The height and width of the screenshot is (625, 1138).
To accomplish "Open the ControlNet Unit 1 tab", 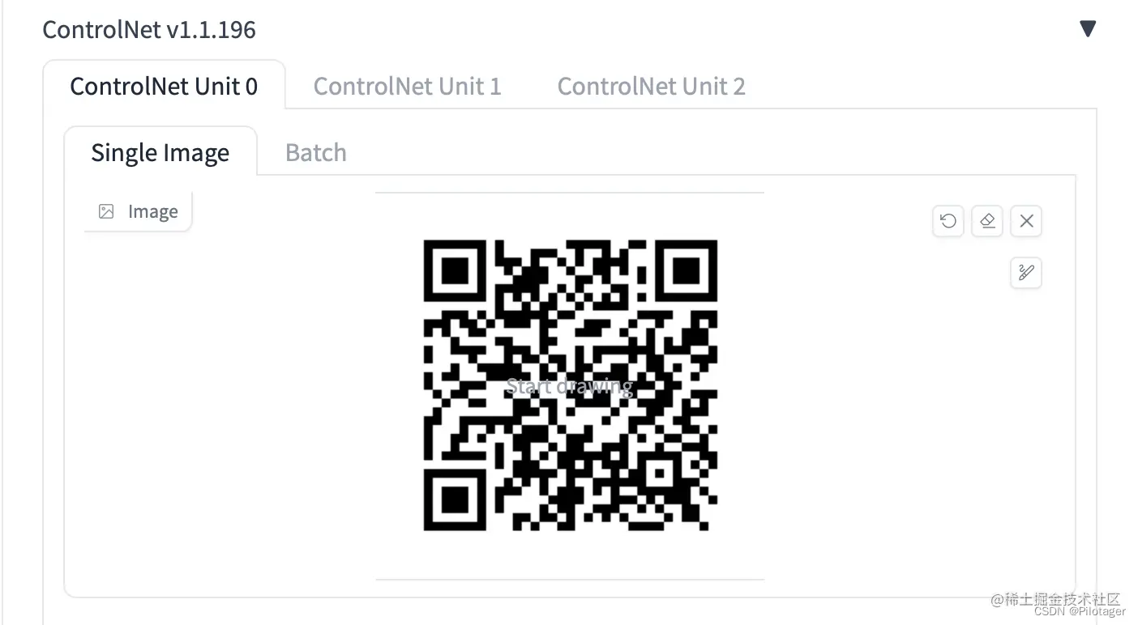I will pyautogui.click(x=407, y=86).
